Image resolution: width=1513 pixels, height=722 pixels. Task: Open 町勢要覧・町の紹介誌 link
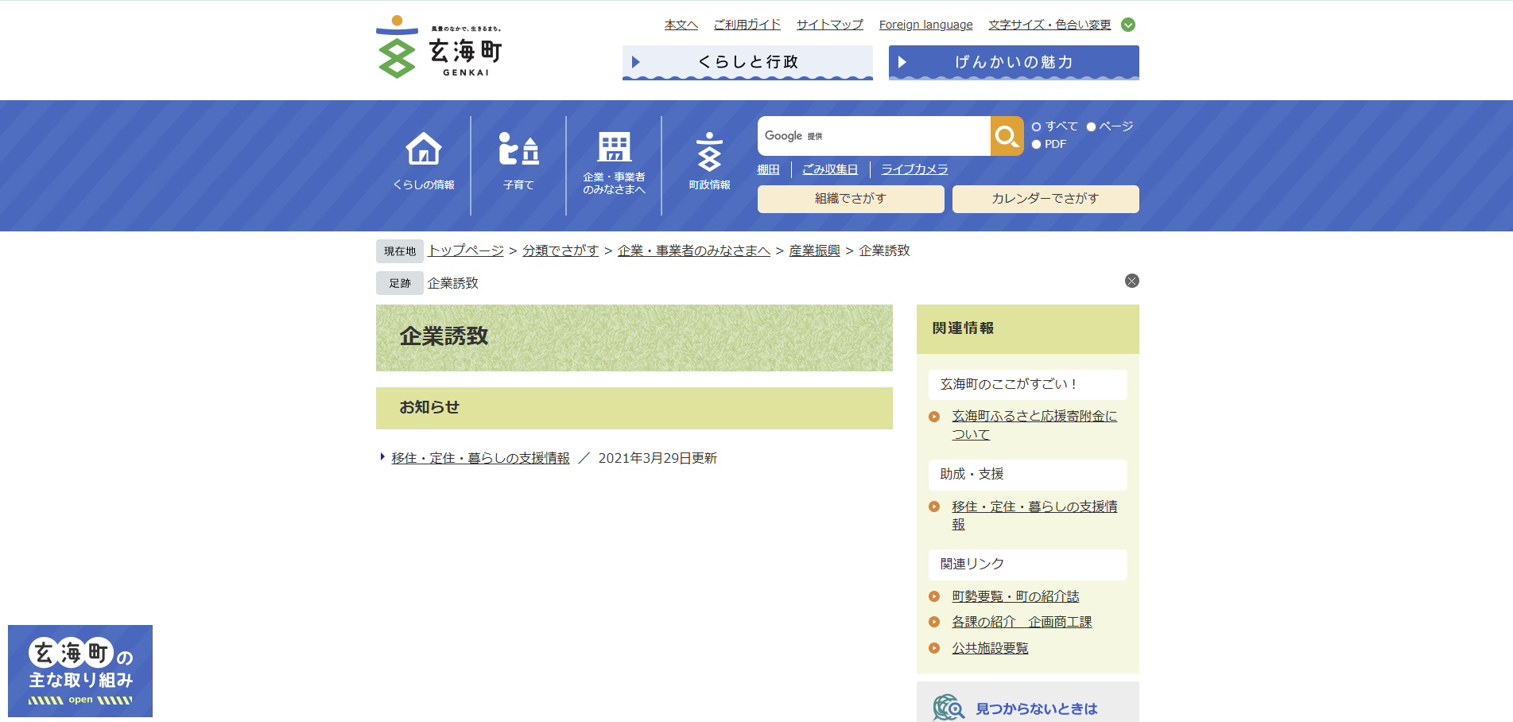click(x=1015, y=596)
